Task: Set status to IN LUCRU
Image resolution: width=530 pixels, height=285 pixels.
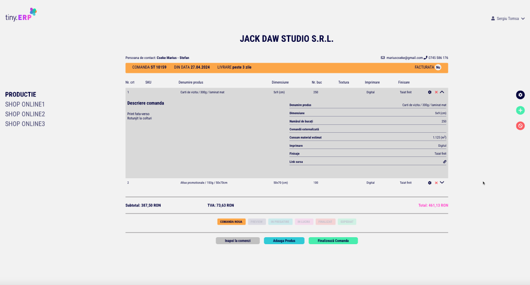Action: click(304, 222)
